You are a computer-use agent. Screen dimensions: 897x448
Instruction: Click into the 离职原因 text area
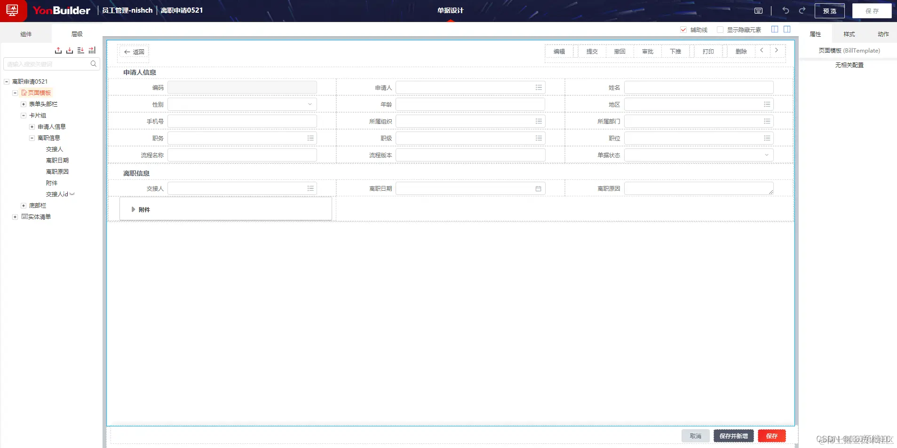point(699,188)
